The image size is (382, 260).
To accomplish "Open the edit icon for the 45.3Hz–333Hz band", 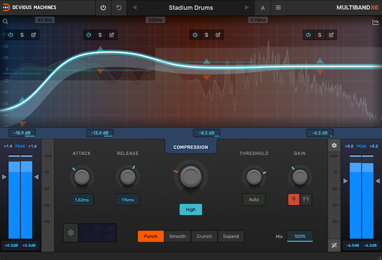I will (x=111, y=35).
